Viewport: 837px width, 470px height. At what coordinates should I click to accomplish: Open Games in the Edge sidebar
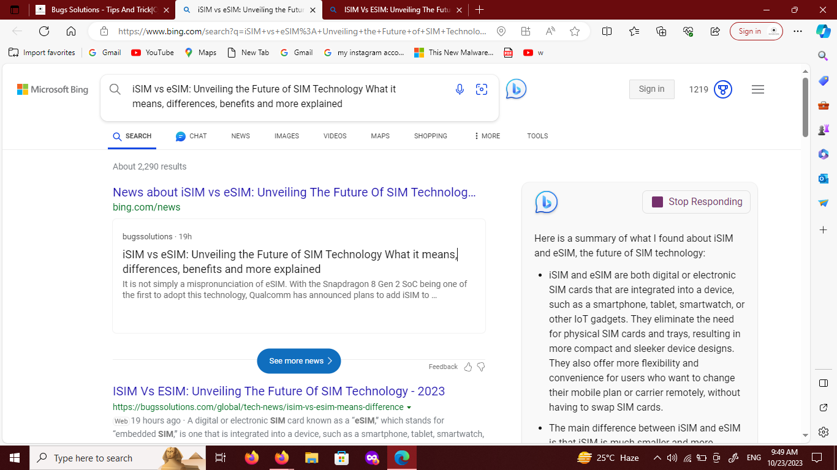click(824, 130)
